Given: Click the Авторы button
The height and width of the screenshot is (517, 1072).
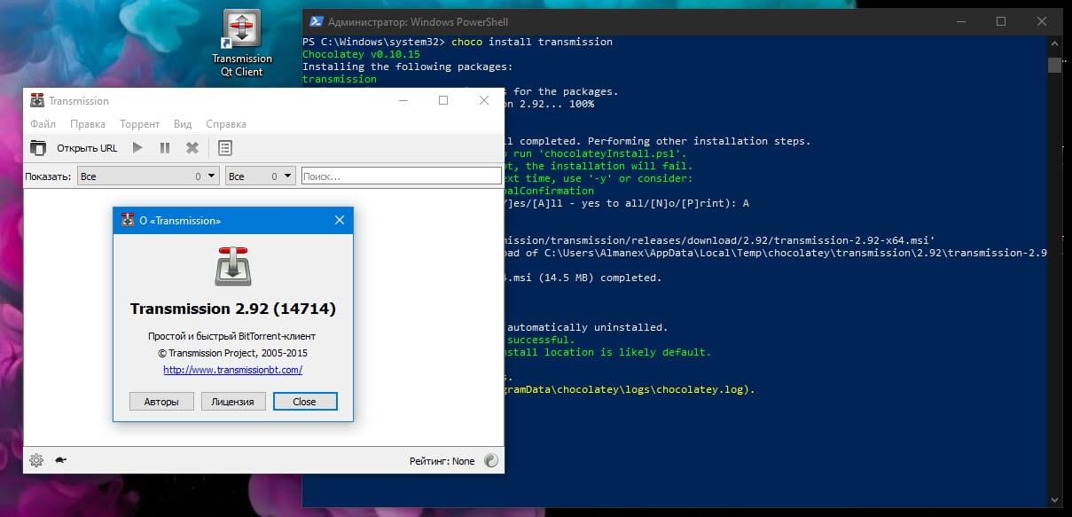Looking at the screenshot, I should pyautogui.click(x=161, y=402).
